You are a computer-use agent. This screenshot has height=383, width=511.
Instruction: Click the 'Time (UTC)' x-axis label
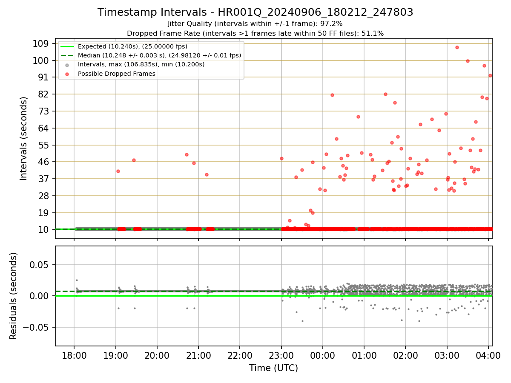[x=273, y=368]
